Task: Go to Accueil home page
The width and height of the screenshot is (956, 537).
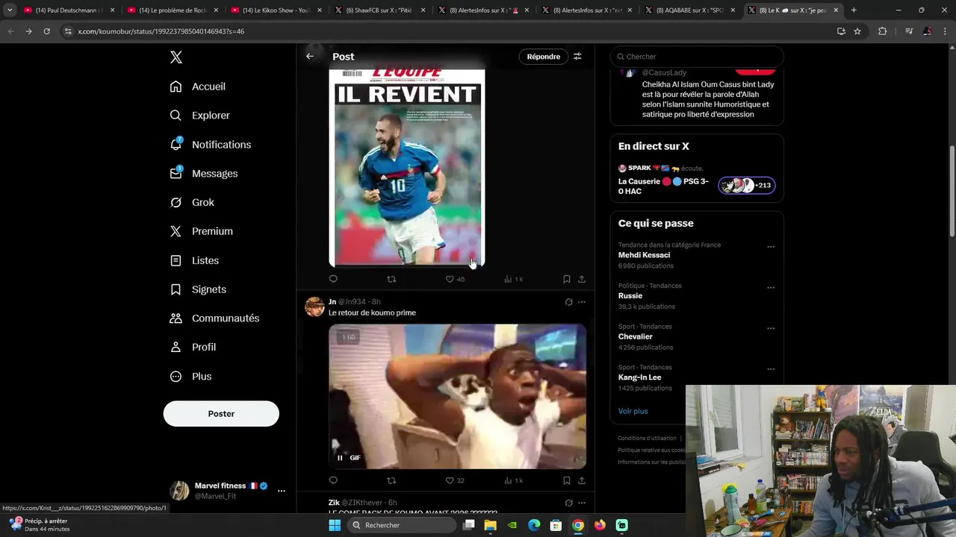Action: [198, 87]
